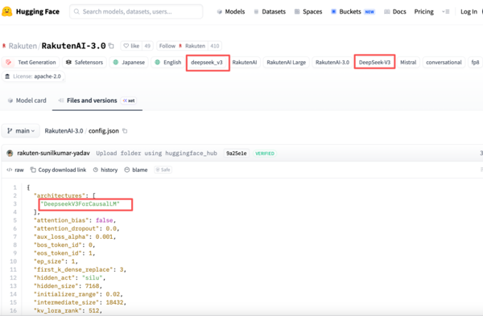This screenshot has height=316, width=483.
Task: Open rakuten-sunilkumar-yadav user link
Action: point(53,154)
